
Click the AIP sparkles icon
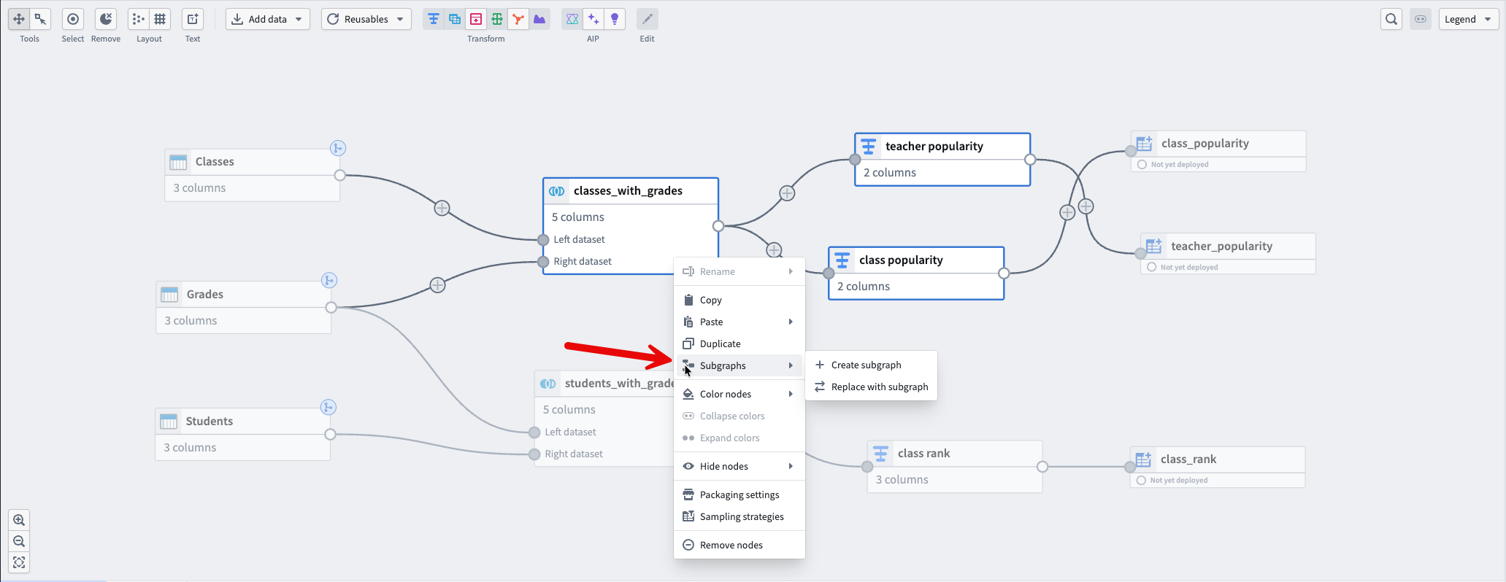(593, 19)
